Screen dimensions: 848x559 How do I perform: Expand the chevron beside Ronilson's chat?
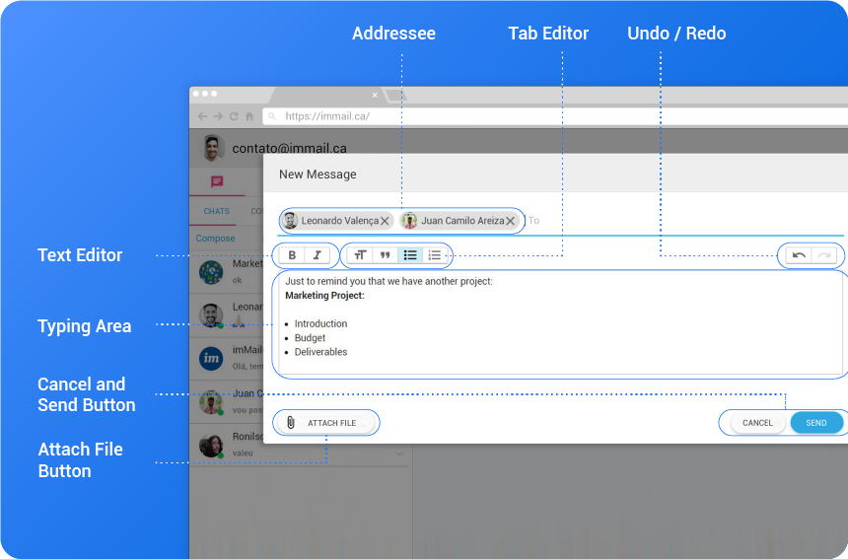(x=399, y=454)
